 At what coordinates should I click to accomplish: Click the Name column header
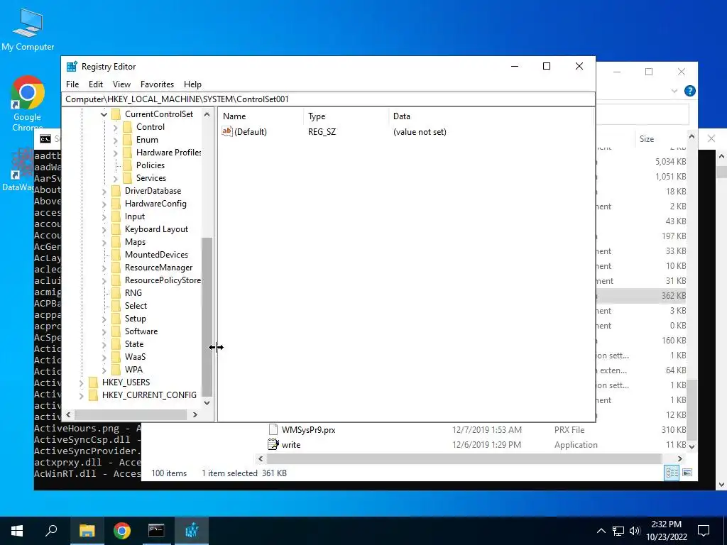click(261, 116)
